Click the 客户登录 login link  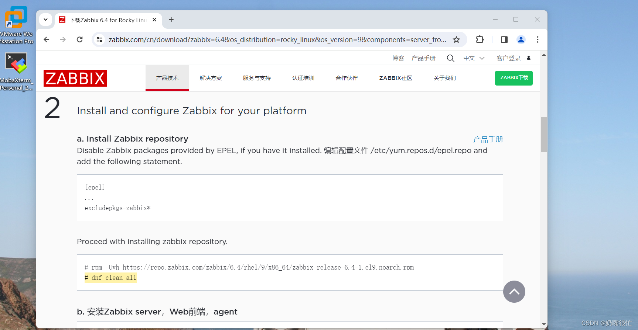509,58
